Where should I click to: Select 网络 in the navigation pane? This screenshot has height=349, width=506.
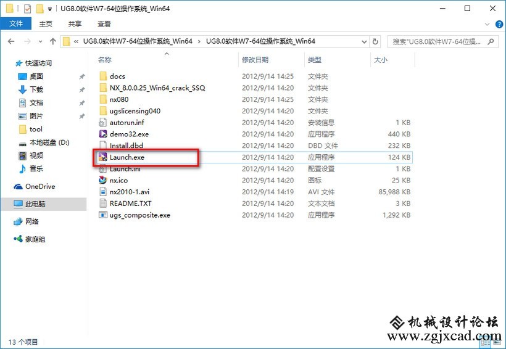tap(31, 221)
